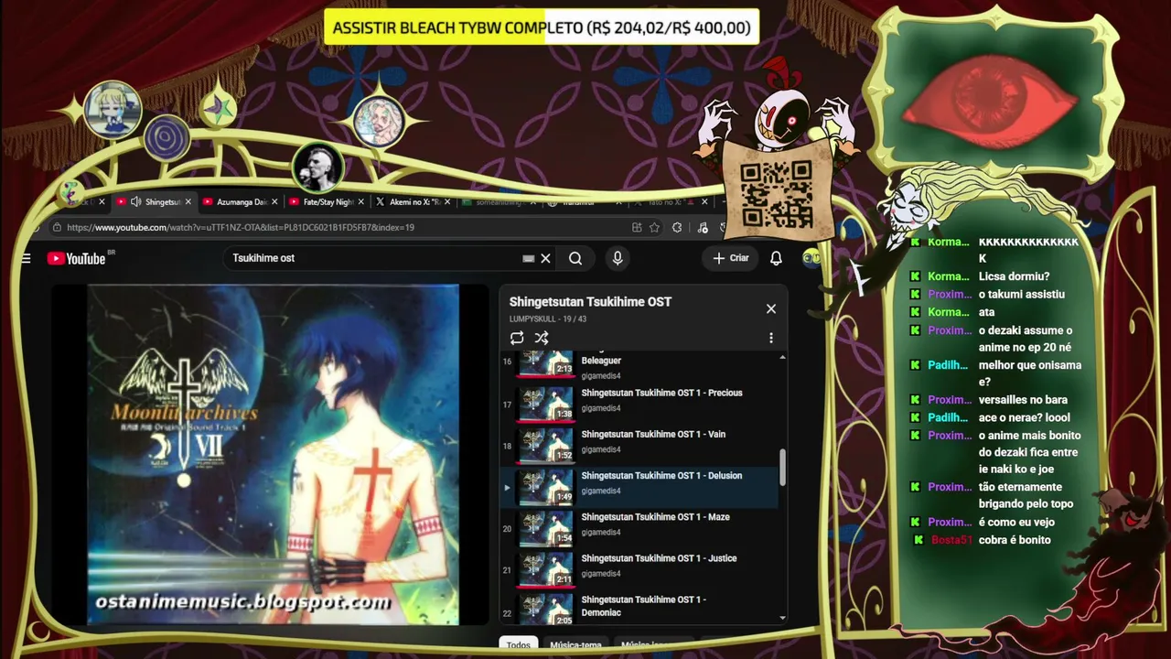The height and width of the screenshot is (659, 1171).
Task: Play track 18 Vain in playlist
Action: click(639, 444)
